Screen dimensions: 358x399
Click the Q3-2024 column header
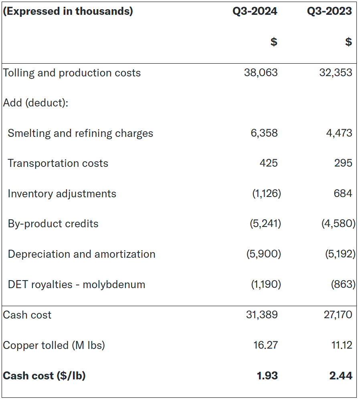(x=255, y=11)
